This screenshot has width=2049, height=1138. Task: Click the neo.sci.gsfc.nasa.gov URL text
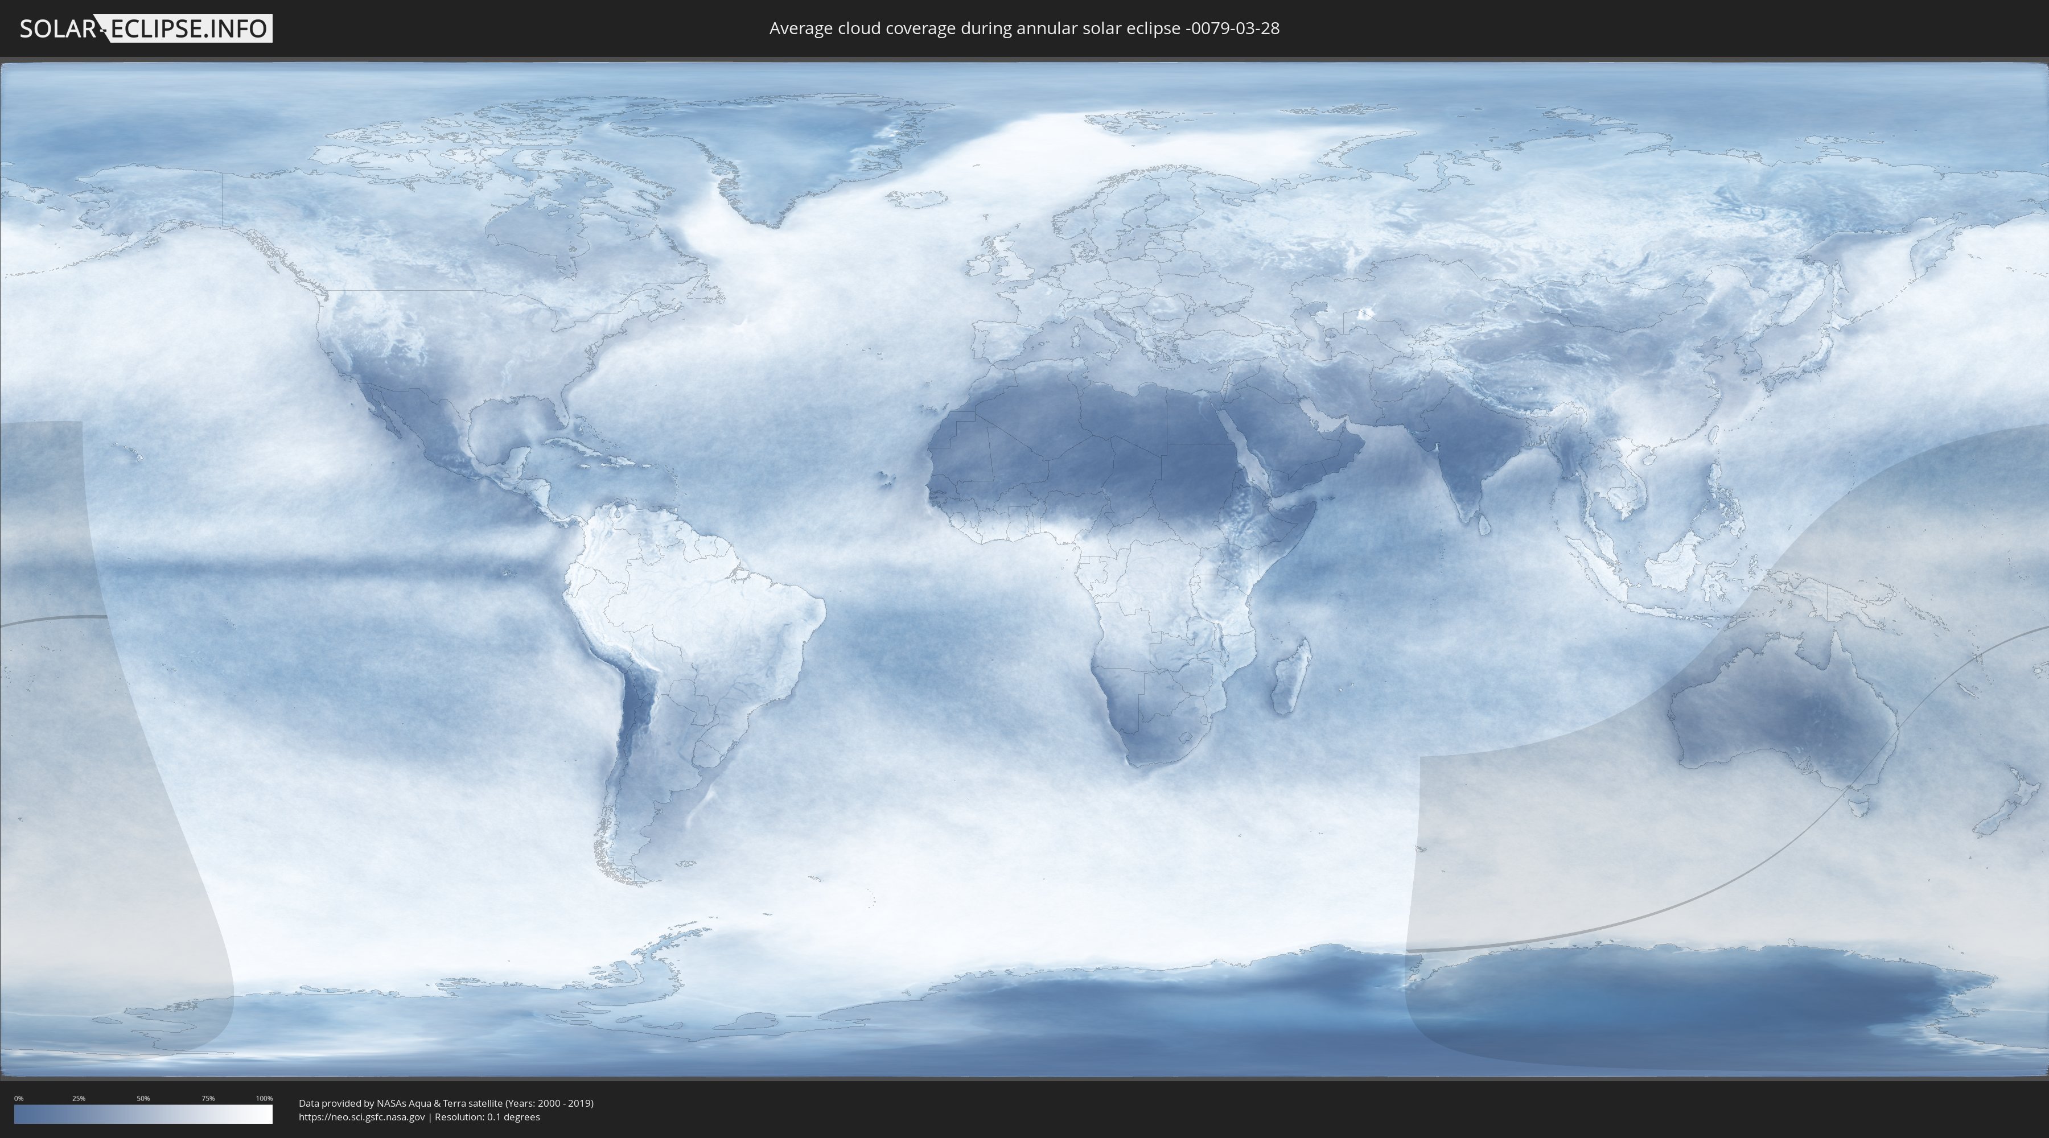tap(362, 1116)
